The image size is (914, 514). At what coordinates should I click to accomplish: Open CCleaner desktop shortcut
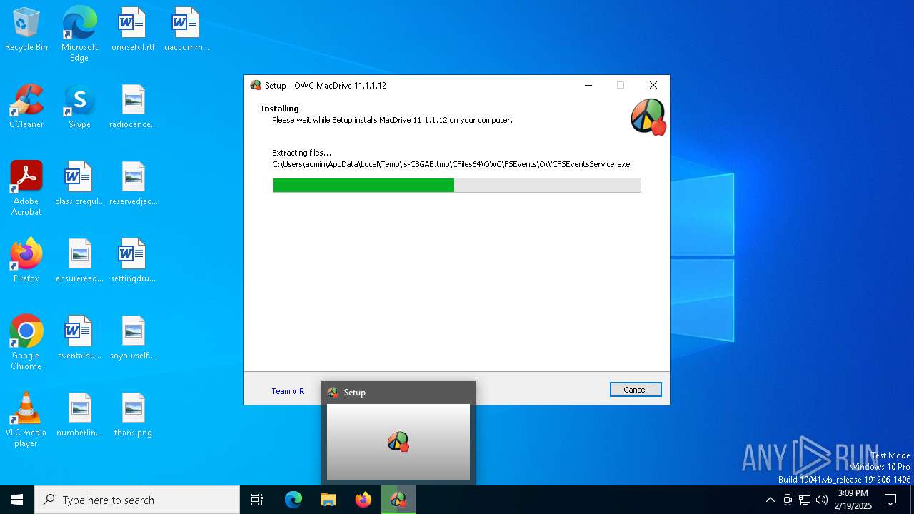26,106
